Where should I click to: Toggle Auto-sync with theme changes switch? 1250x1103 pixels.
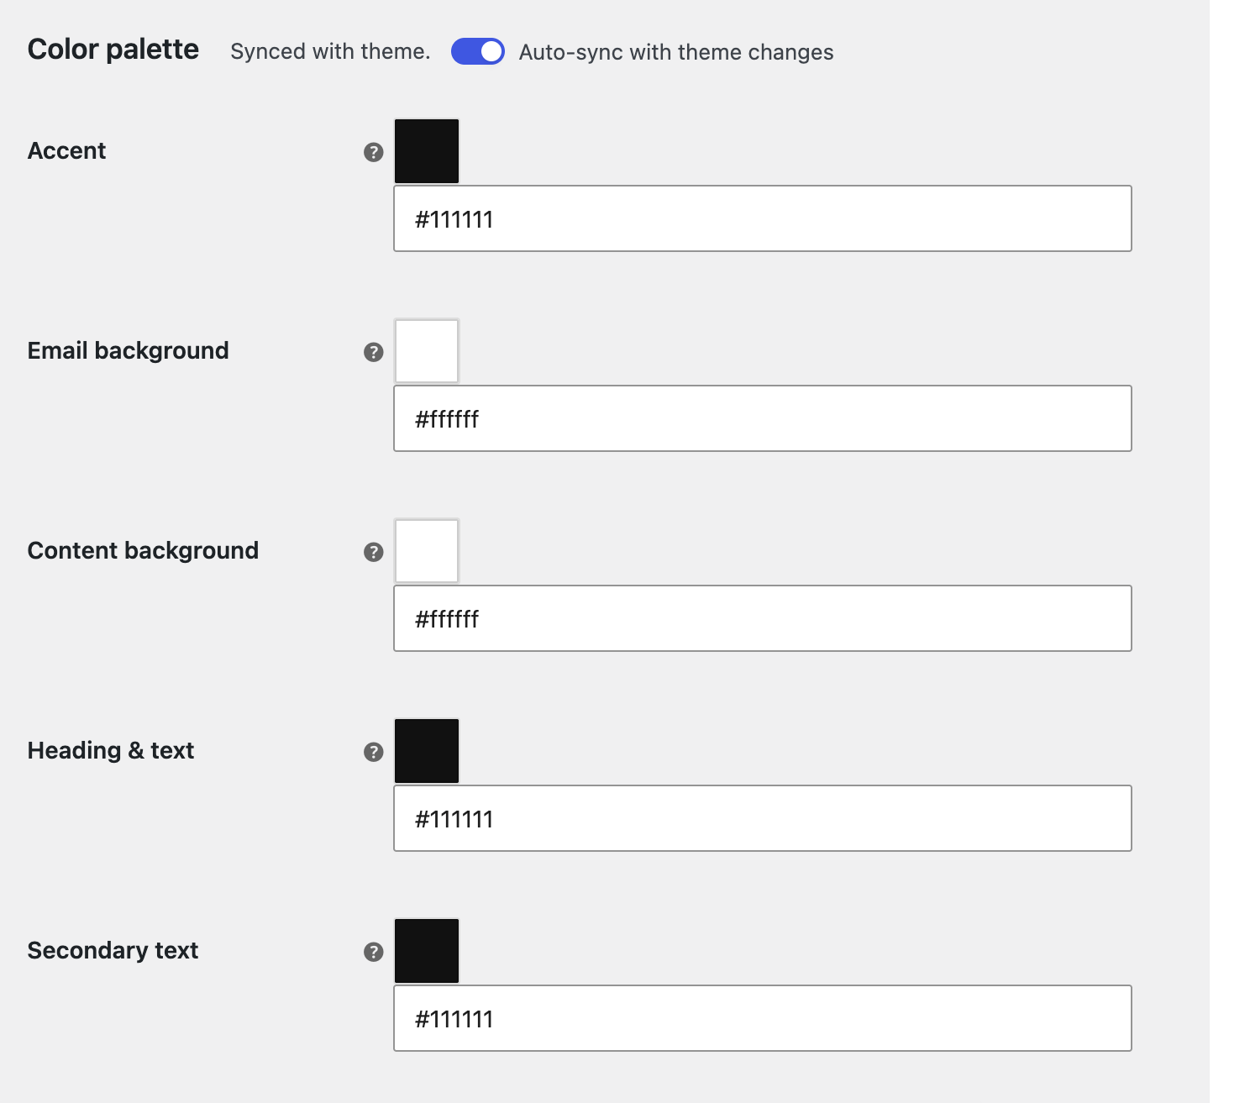(478, 51)
